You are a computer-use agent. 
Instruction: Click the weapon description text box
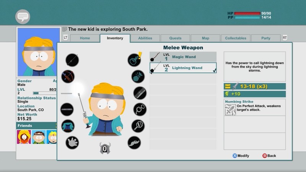pos(255,67)
